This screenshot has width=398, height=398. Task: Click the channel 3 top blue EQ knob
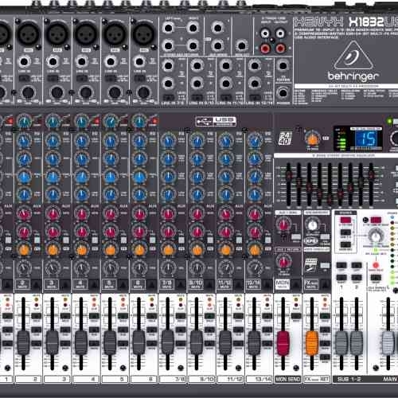pyautogui.click(x=53, y=141)
